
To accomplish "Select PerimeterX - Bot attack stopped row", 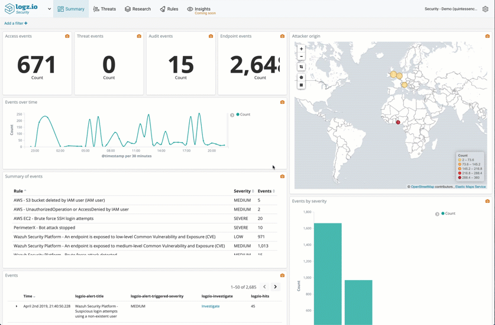I will point(145,228).
